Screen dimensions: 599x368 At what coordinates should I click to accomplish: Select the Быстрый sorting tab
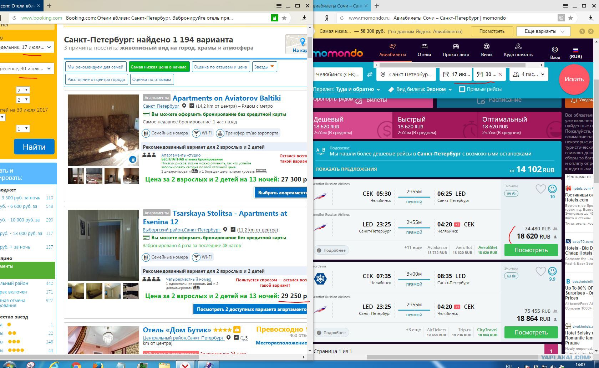(435, 125)
